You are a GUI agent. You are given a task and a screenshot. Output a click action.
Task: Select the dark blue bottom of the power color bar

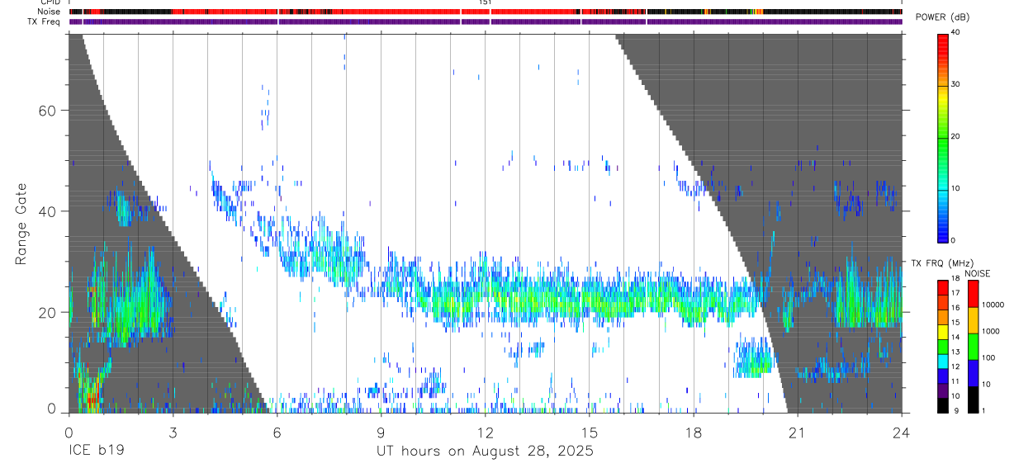click(x=943, y=236)
